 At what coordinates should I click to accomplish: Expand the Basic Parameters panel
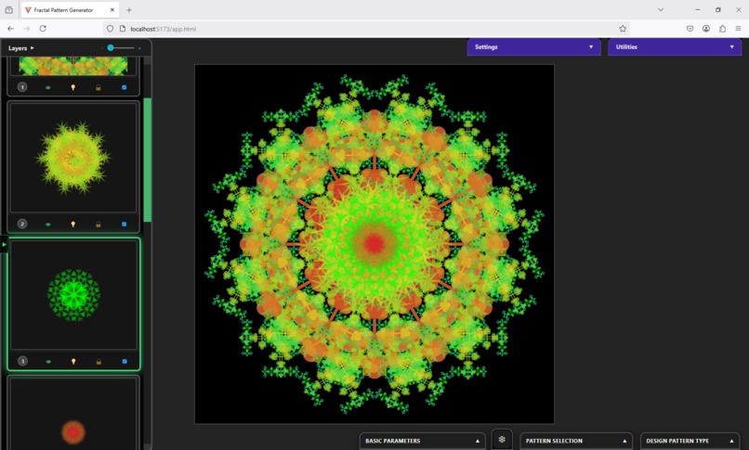coord(422,441)
